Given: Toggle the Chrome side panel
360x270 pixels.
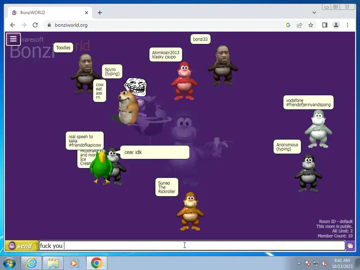Looking at the screenshot, I should tap(324, 25).
